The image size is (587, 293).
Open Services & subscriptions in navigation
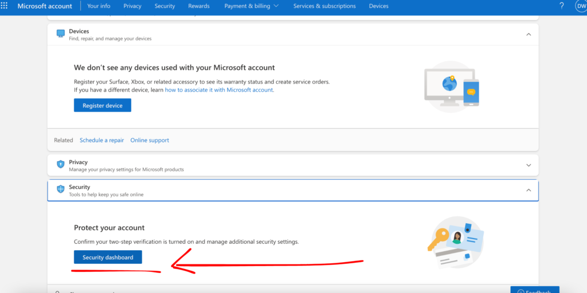pos(324,6)
